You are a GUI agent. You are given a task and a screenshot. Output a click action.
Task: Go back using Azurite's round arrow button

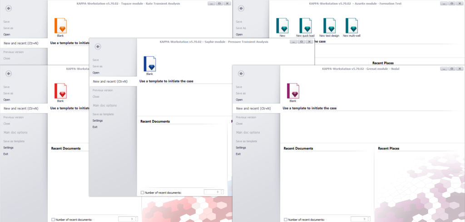pos(241,8)
